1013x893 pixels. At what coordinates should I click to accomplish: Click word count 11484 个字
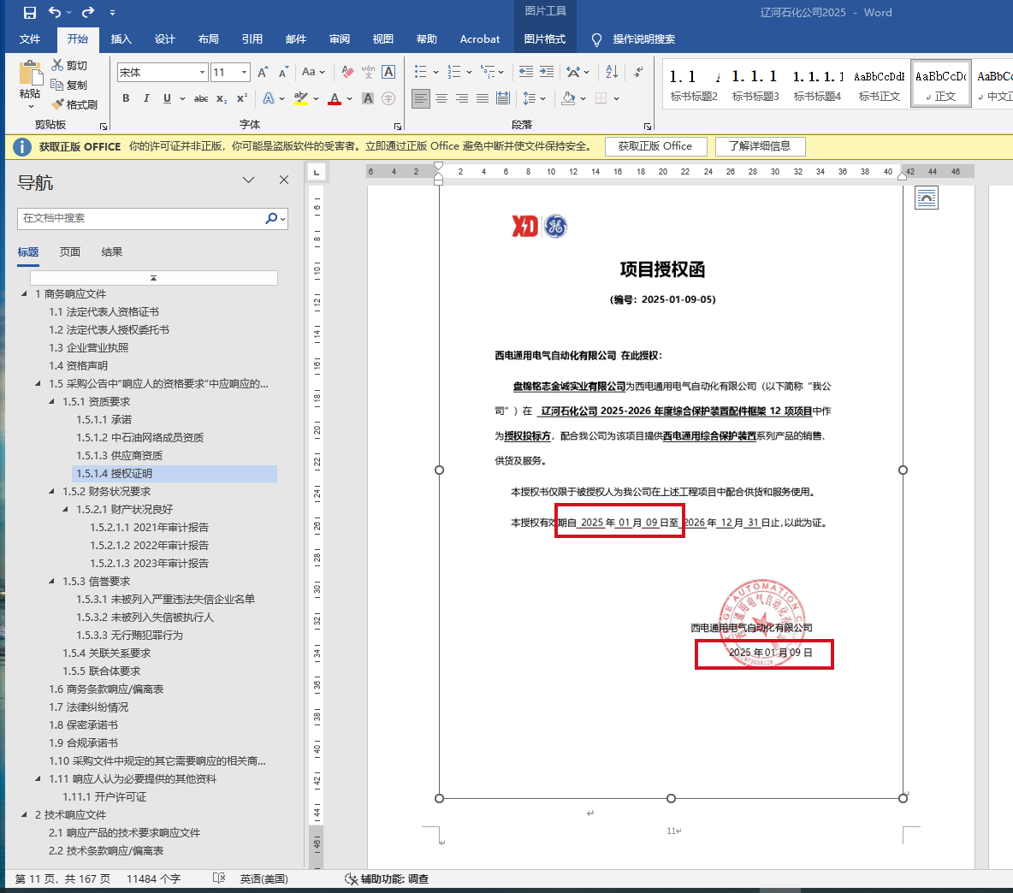tap(154, 878)
